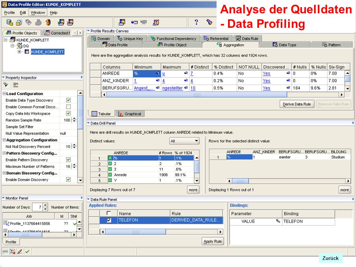Click the profile table toolbar icon

pyautogui.click(x=122, y=22)
